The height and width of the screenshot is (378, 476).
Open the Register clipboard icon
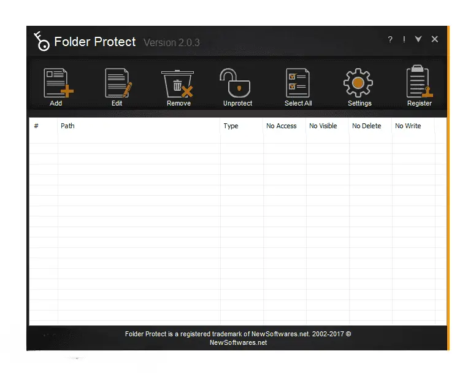419,82
